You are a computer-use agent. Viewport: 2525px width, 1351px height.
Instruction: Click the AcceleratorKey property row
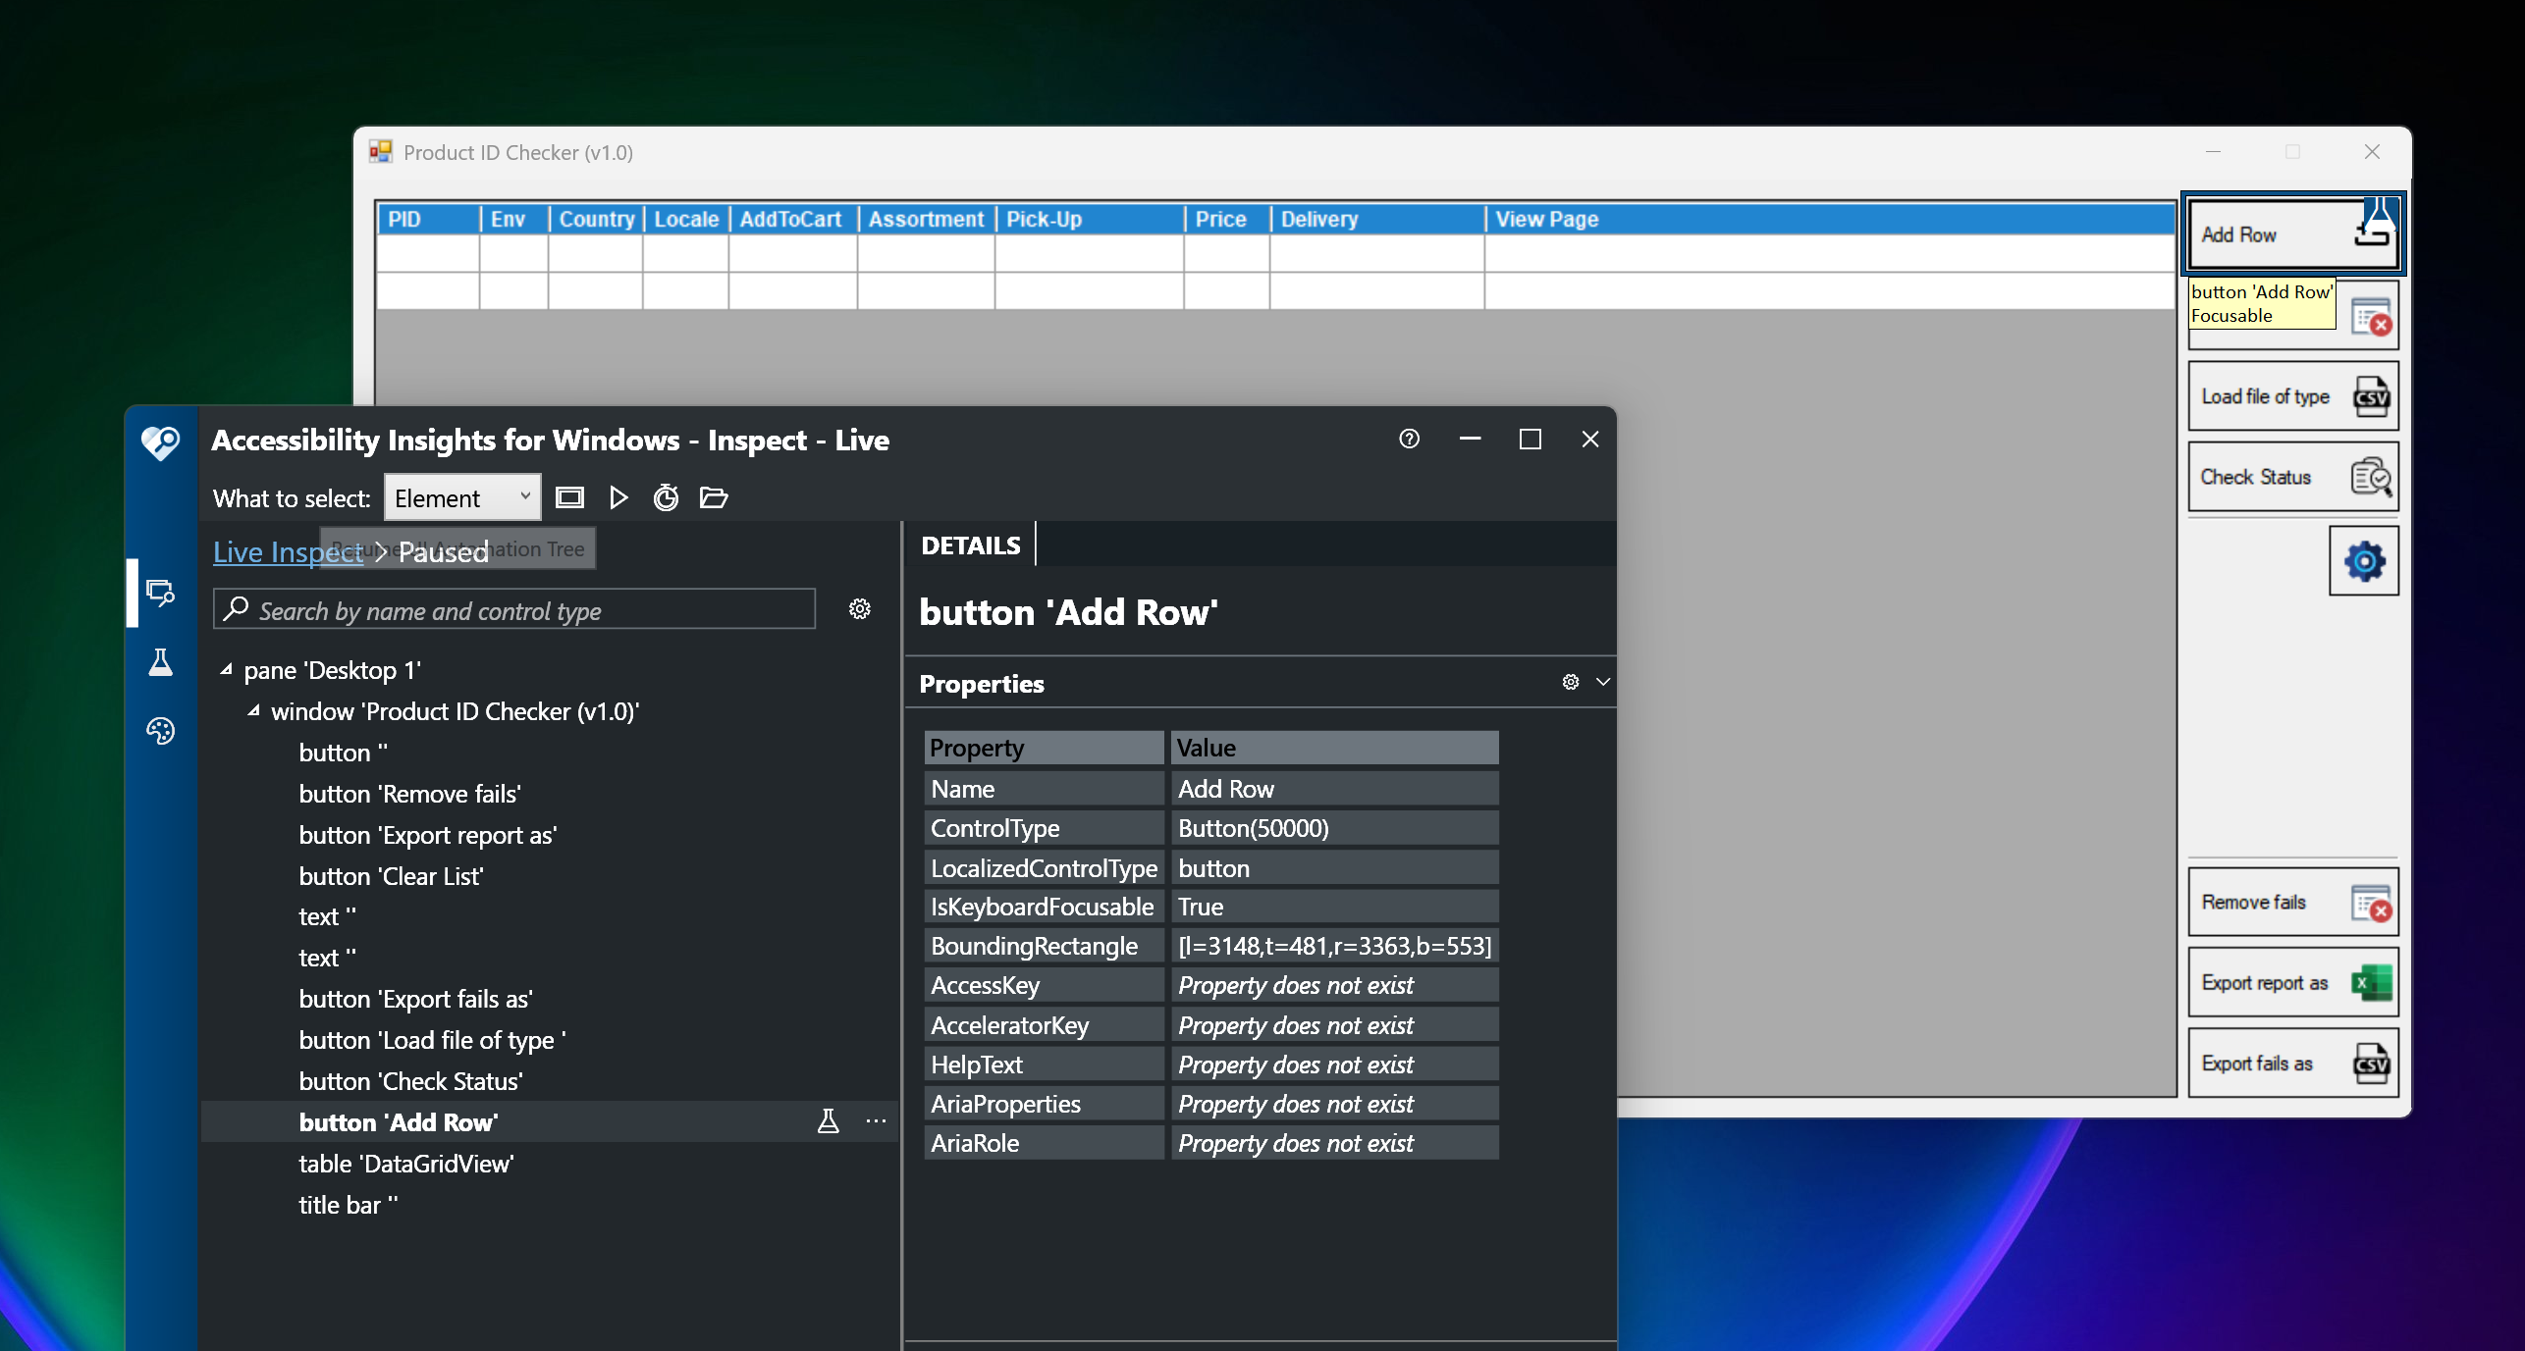tap(1211, 1025)
